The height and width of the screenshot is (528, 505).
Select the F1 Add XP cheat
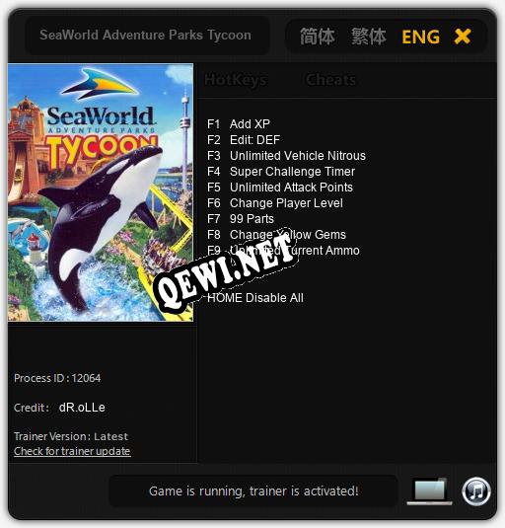coord(239,124)
